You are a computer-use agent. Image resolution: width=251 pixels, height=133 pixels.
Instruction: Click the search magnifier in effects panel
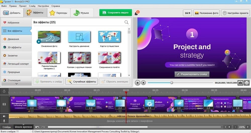point(127,22)
